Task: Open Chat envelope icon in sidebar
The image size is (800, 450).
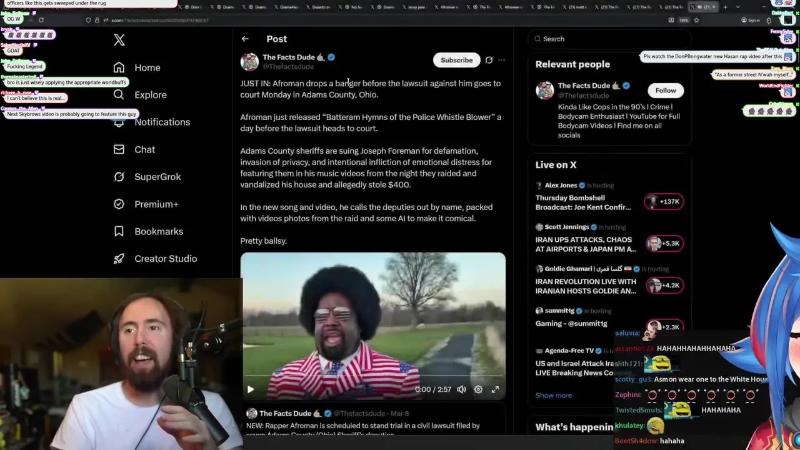Action: click(119, 149)
